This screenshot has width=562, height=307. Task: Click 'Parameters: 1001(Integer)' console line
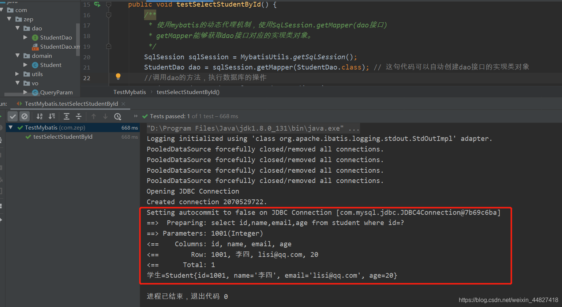click(205, 233)
